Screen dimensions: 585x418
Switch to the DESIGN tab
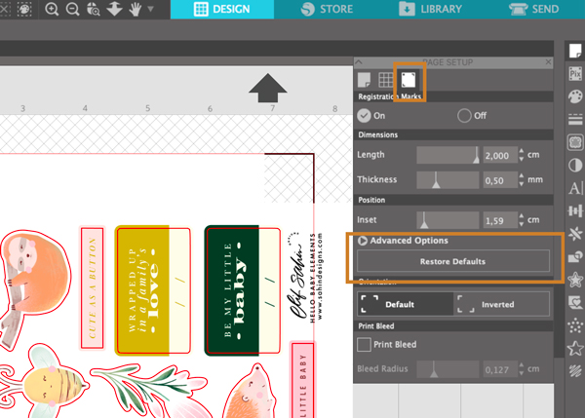tap(222, 9)
